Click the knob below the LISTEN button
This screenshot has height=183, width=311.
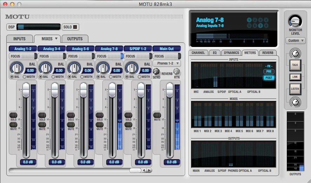pos(295,102)
